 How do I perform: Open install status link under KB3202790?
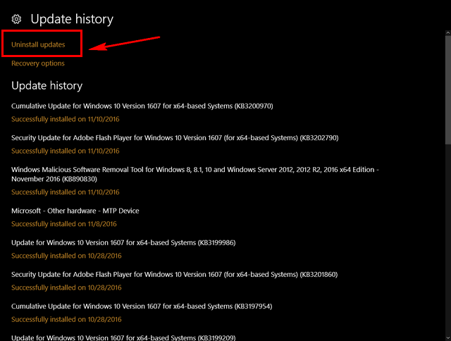[x=66, y=151]
